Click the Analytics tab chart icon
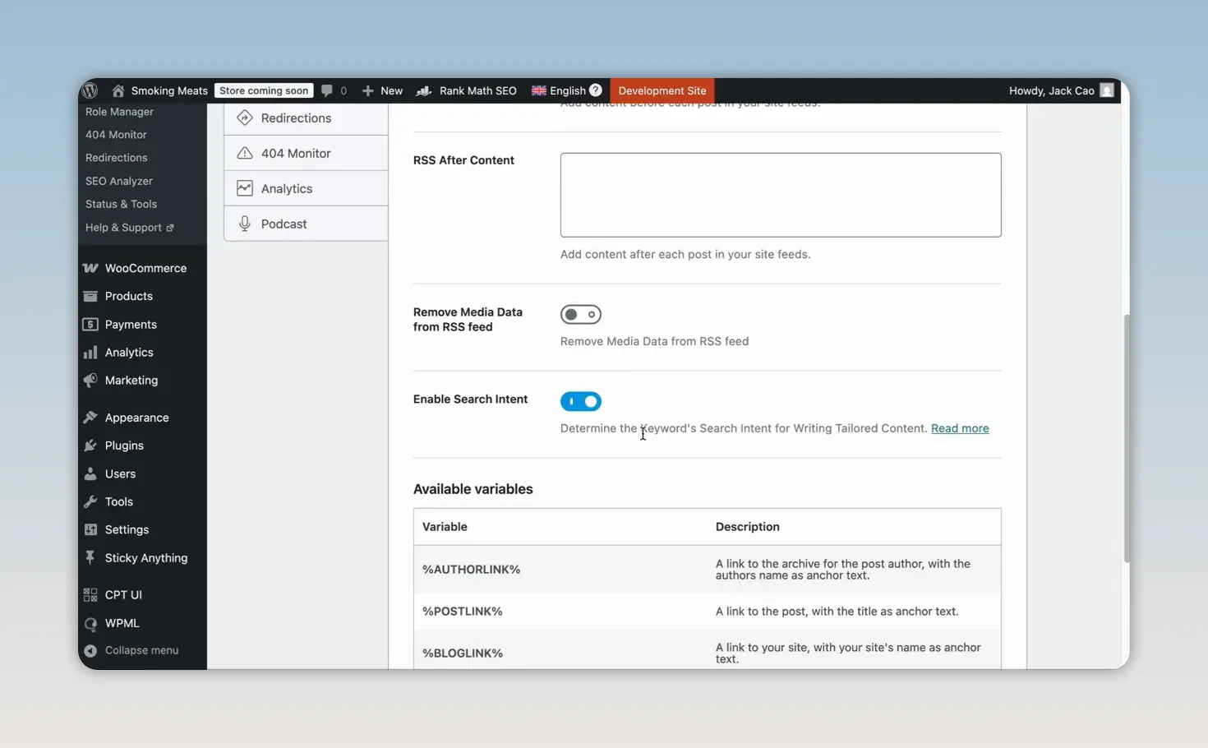Image resolution: width=1208 pixels, height=748 pixels. pyautogui.click(x=245, y=188)
